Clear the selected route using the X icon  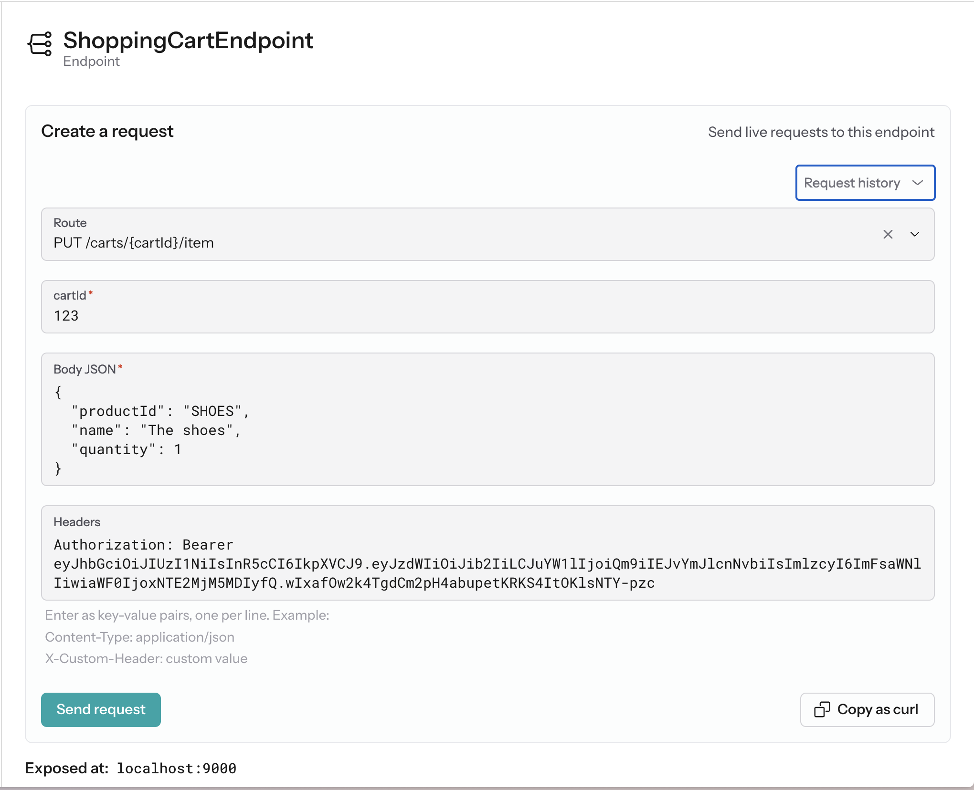[x=888, y=234]
